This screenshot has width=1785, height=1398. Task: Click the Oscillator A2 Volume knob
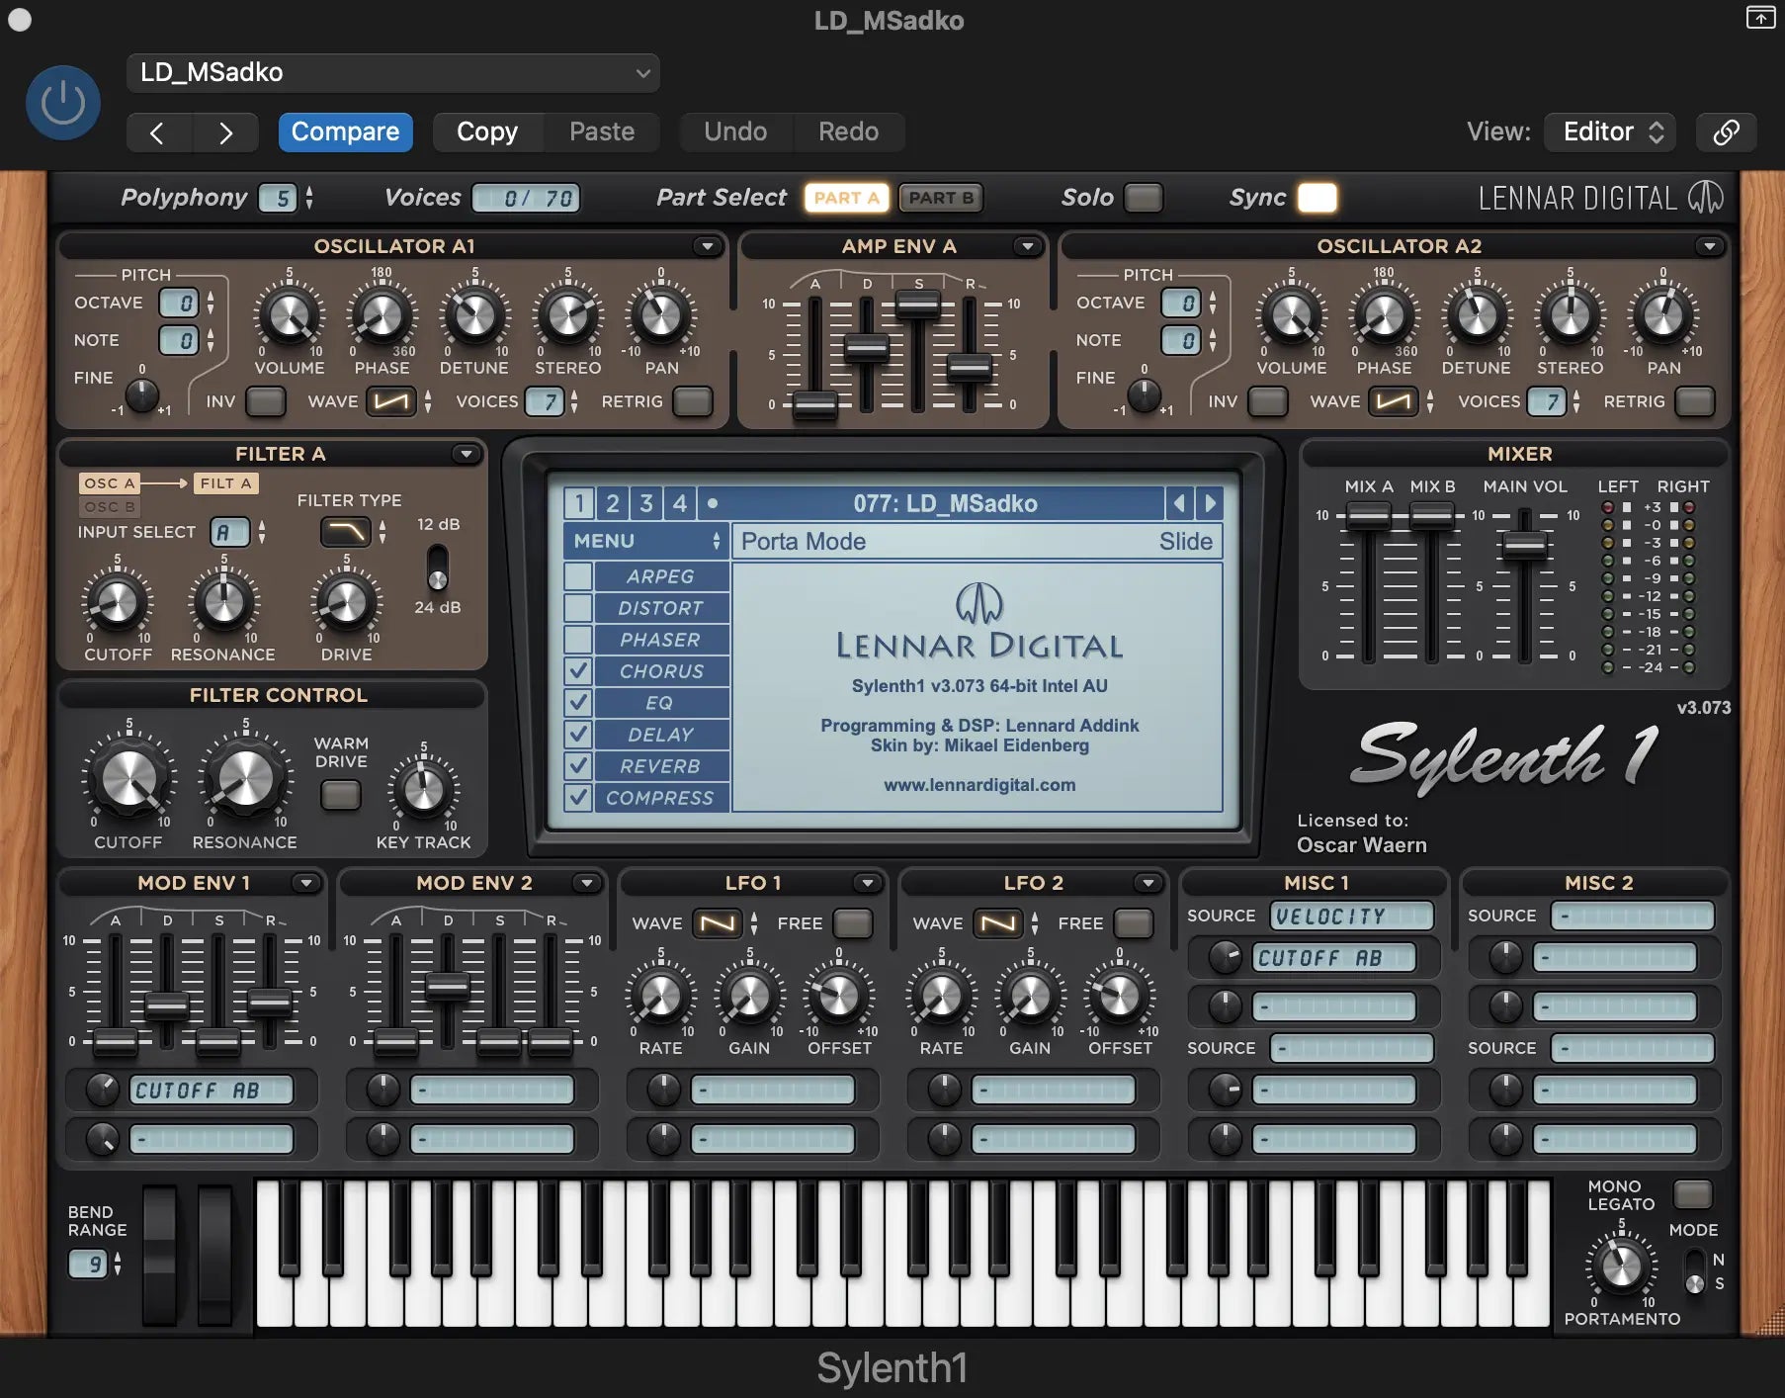pos(1291,316)
